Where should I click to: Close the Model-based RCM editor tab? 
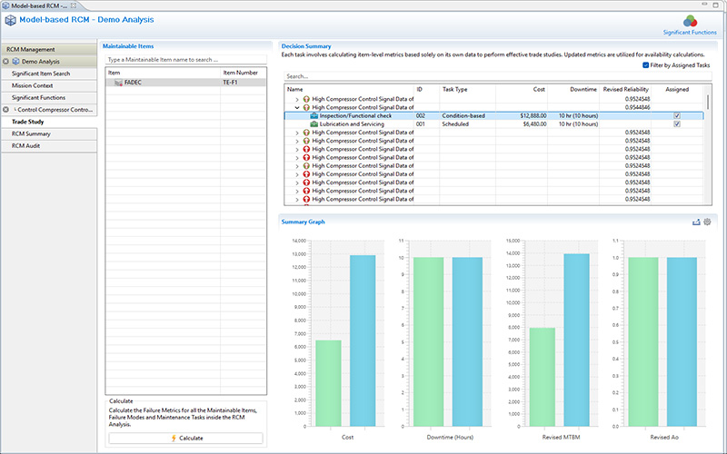(74, 5)
